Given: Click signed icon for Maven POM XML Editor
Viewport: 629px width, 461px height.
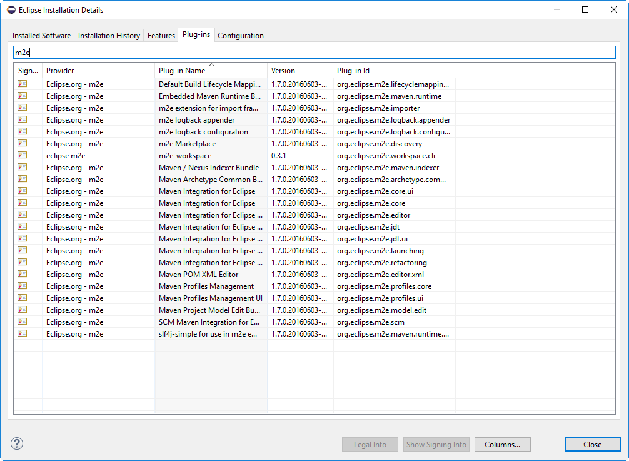Looking at the screenshot, I should [x=23, y=274].
